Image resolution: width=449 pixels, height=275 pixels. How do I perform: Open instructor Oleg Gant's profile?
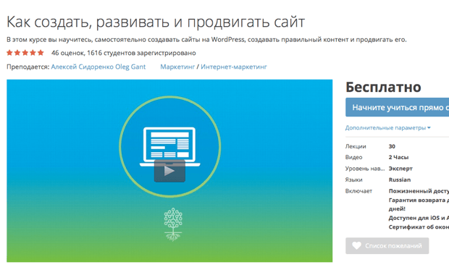point(130,67)
